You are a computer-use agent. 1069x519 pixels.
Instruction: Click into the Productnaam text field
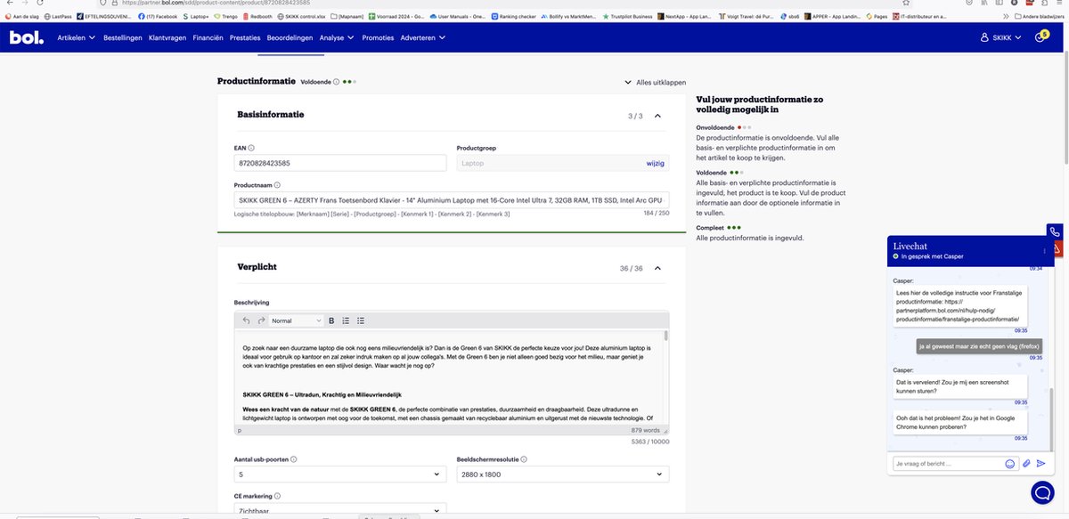click(x=451, y=200)
